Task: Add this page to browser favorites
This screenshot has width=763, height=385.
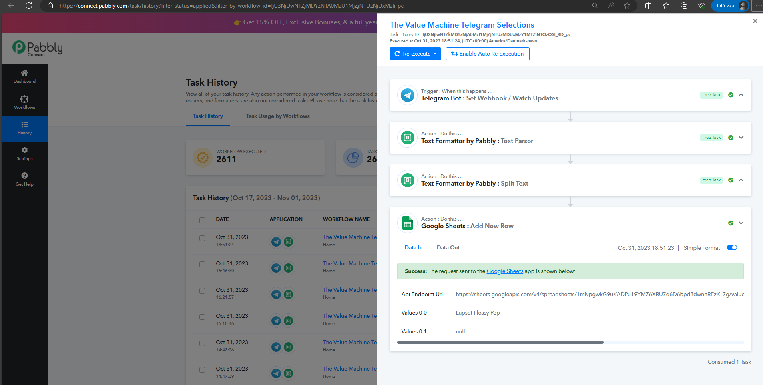Action: (627, 6)
